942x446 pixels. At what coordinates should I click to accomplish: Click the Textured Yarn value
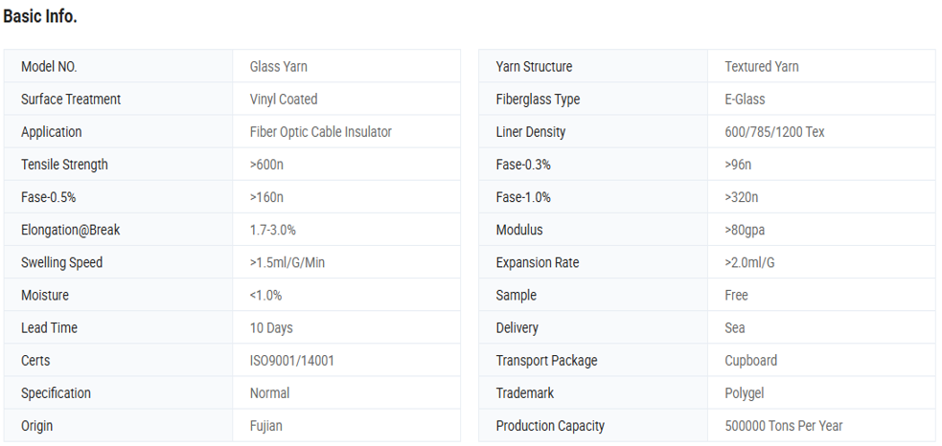coord(761,66)
